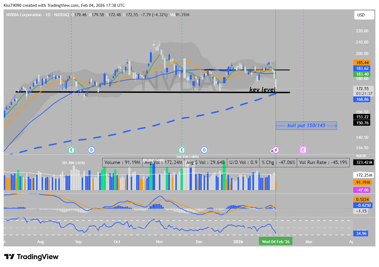Open the USD currency selector
The height and width of the screenshot is (267, 379).
click(364, 15)
